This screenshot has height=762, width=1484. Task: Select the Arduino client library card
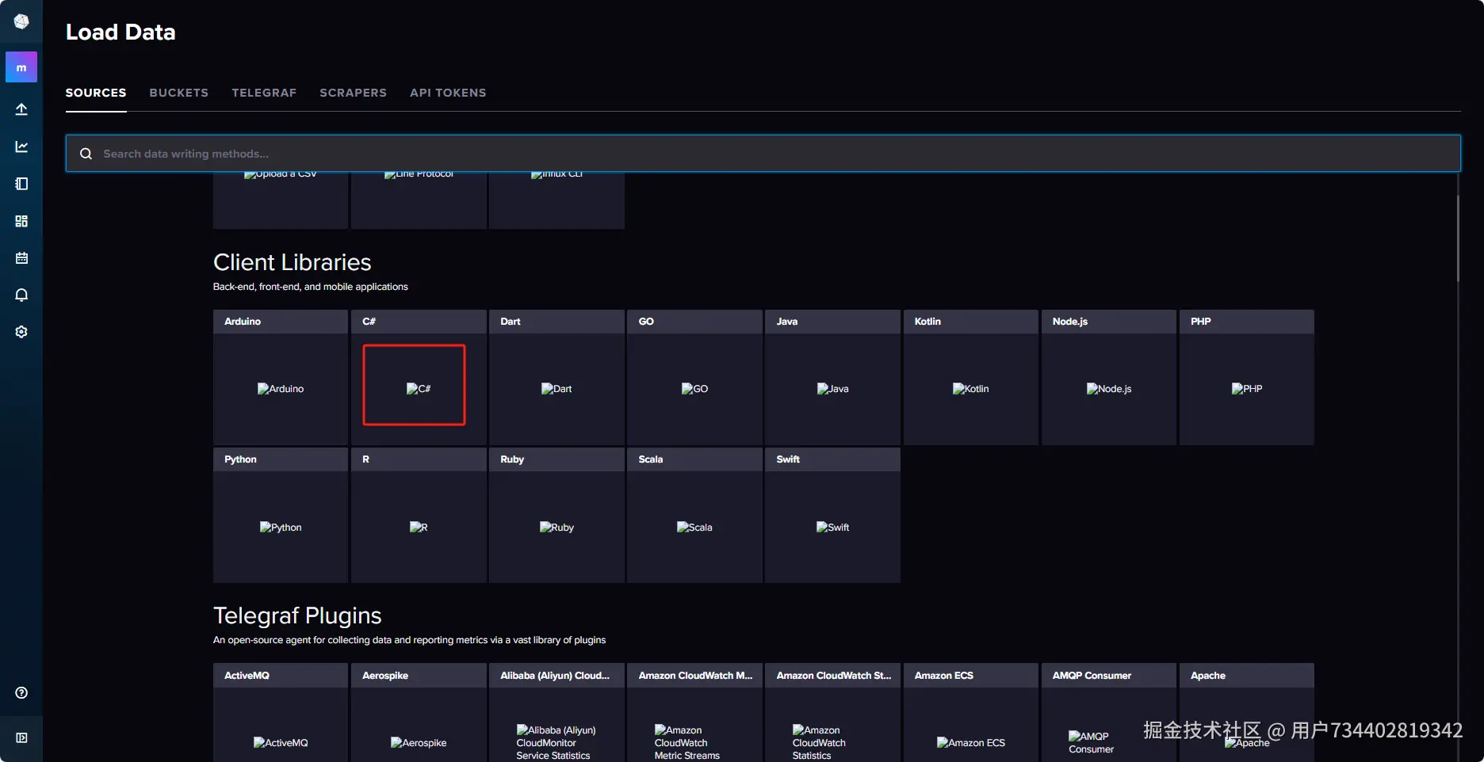(x=281, y=377)
